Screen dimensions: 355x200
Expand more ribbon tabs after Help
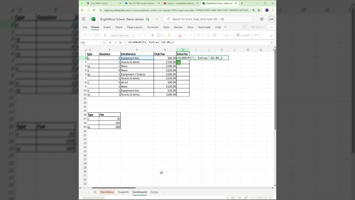point(225,27)
